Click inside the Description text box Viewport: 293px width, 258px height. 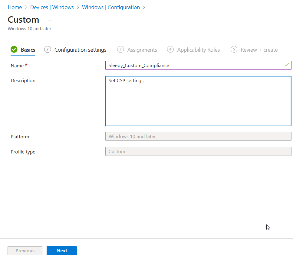tap(198, 101)
